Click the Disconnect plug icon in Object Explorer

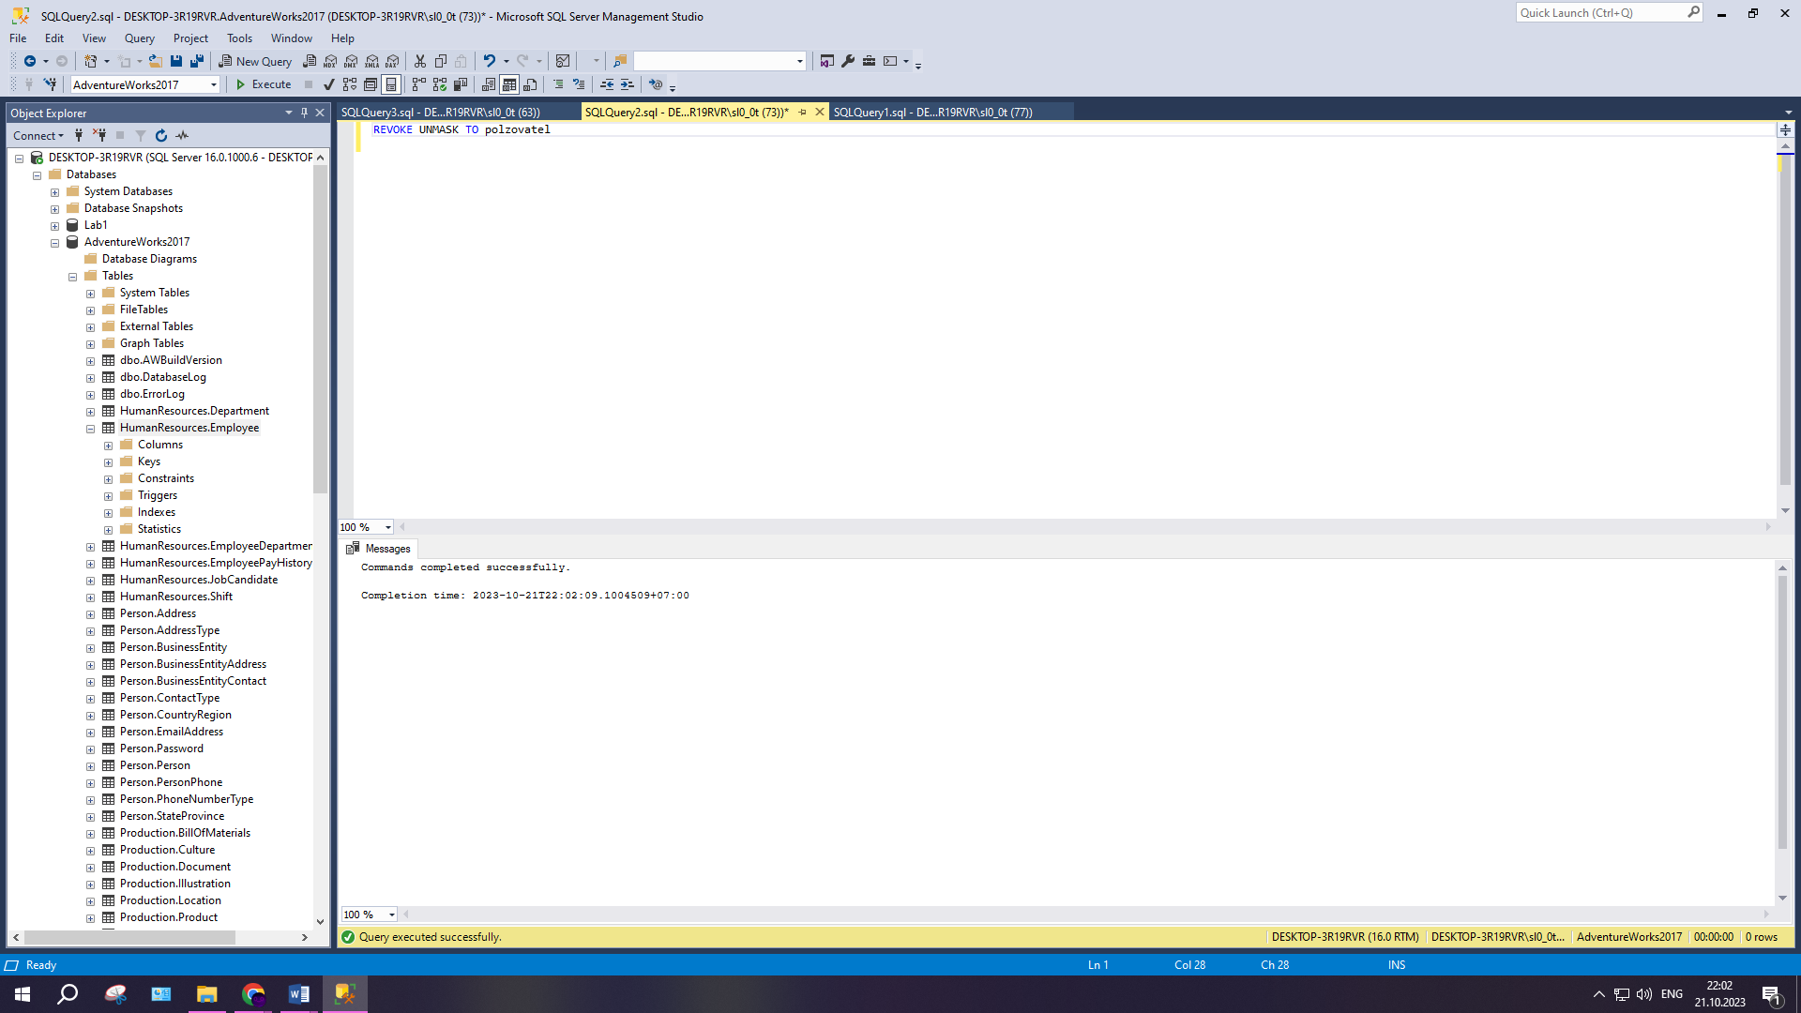[99, 136]
